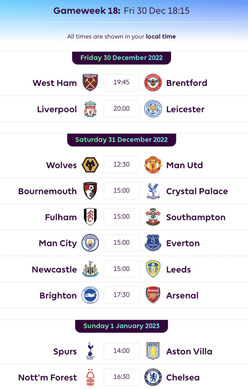
Task: Click the Everton club crest
Action: click(153, 243)
